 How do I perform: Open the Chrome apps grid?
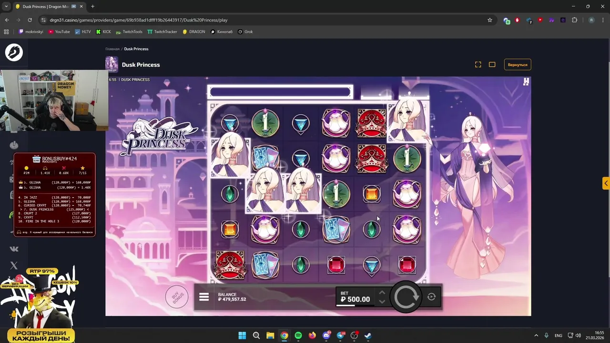point(6,32)
